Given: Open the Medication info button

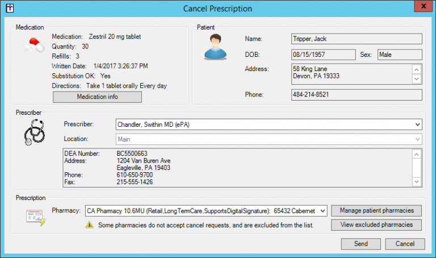Looking at the screenshot, I should [97, 97].
